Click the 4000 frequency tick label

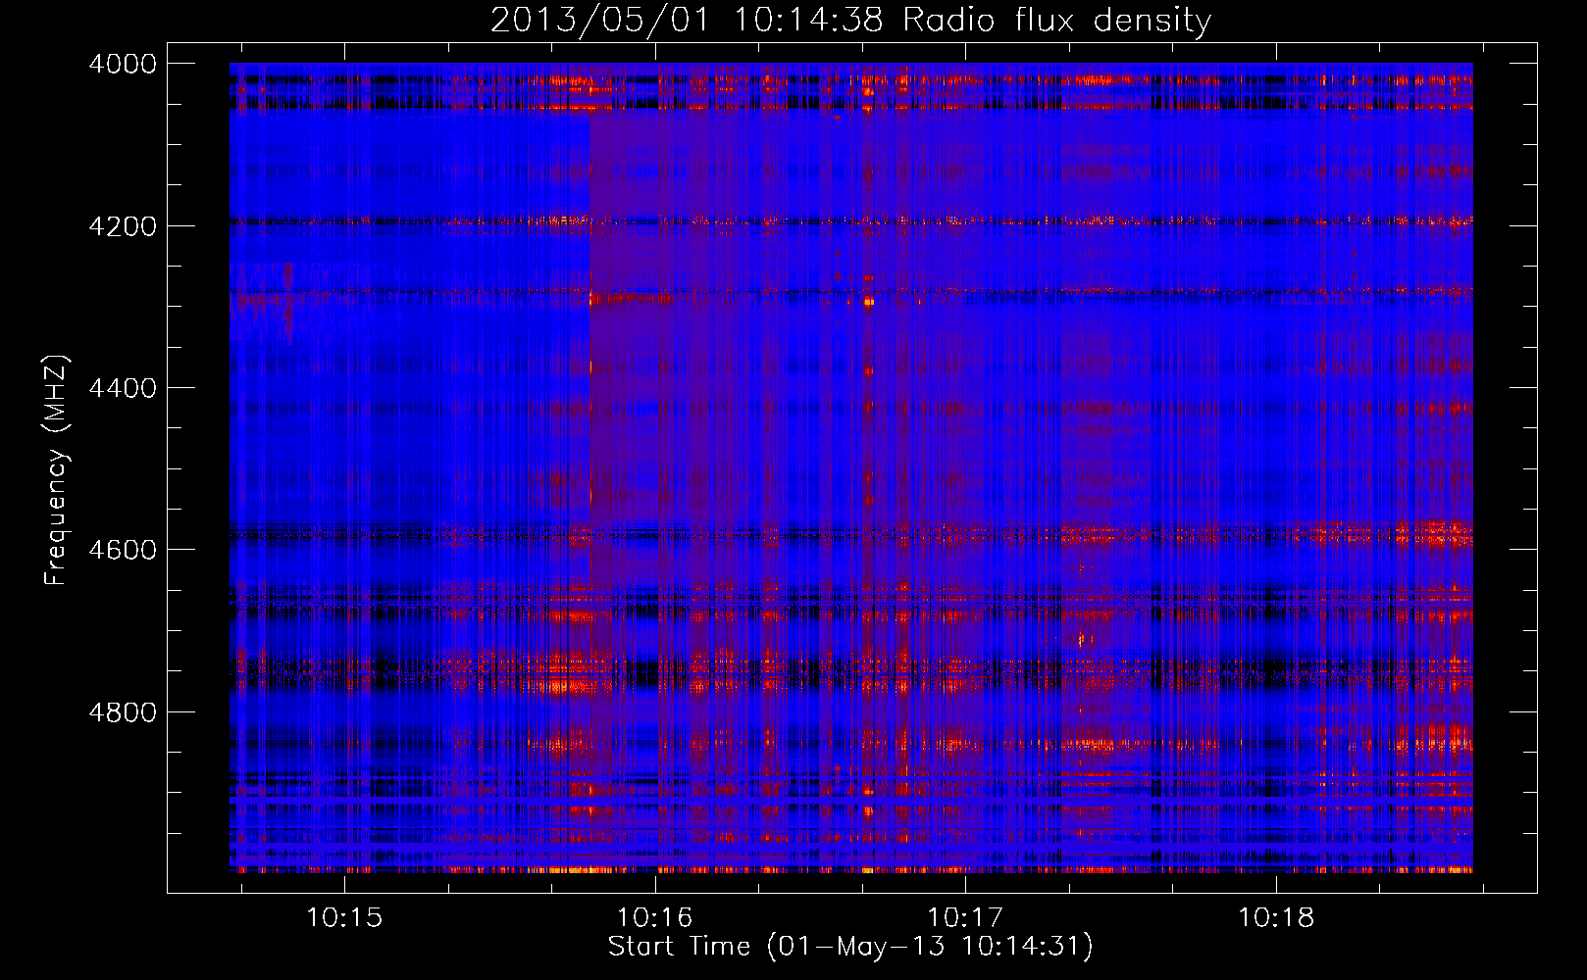click(123, 64)
